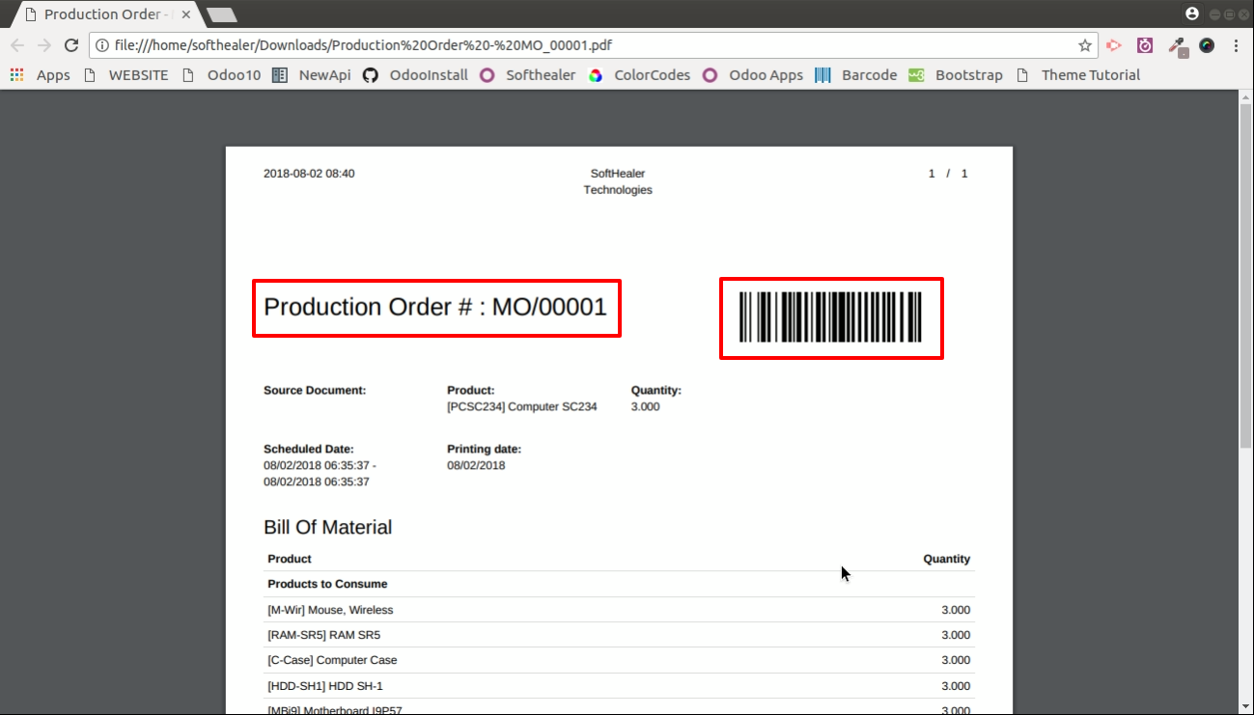Click the Bill Of Material heading
This screenshot has width=1254, height=715.
pos(328,528)
